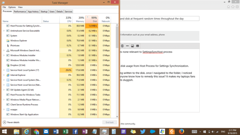Show hidden system tray icons
The width and height of the screenshot is (240, 135).
200,132
